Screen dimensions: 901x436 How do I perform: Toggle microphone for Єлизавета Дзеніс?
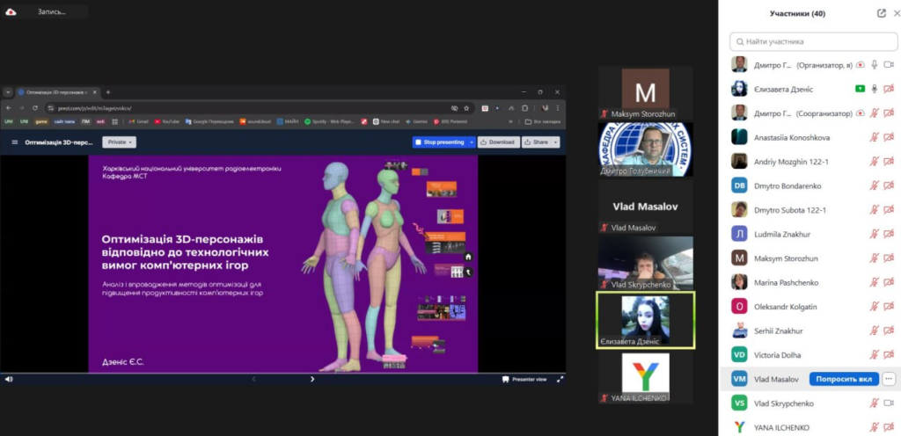(875, 89)
